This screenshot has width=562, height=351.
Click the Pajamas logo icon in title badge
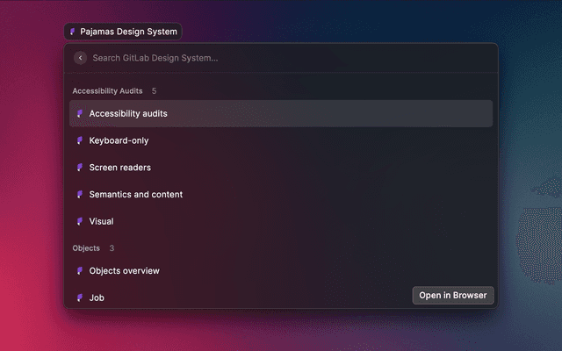coord(73,32)
